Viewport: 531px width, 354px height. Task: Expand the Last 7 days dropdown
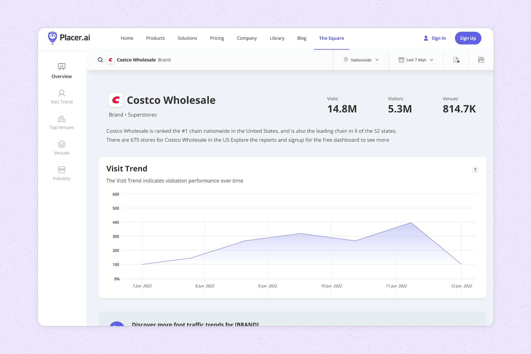[416, 60]
